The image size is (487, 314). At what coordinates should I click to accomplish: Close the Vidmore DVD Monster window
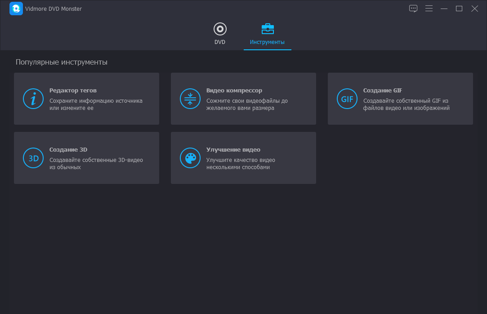click(474, 9)
